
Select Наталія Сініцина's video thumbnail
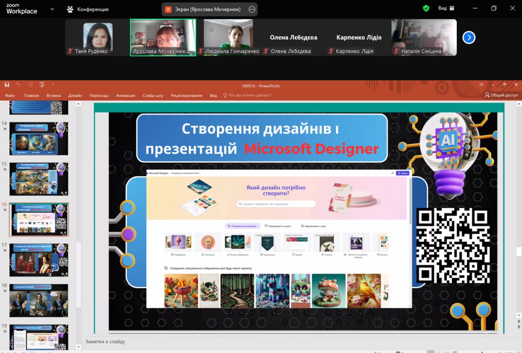point(424,37)
